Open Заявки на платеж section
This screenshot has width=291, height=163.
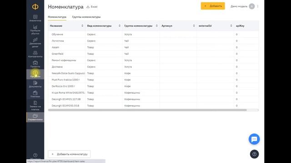click(35, 105)
